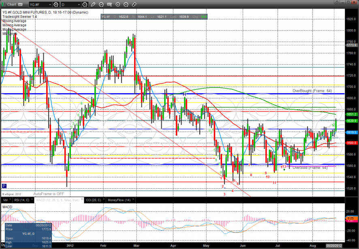Click the 'Jun' label on time axis
This screenshot has height=249, width=359.
point(243,246)
